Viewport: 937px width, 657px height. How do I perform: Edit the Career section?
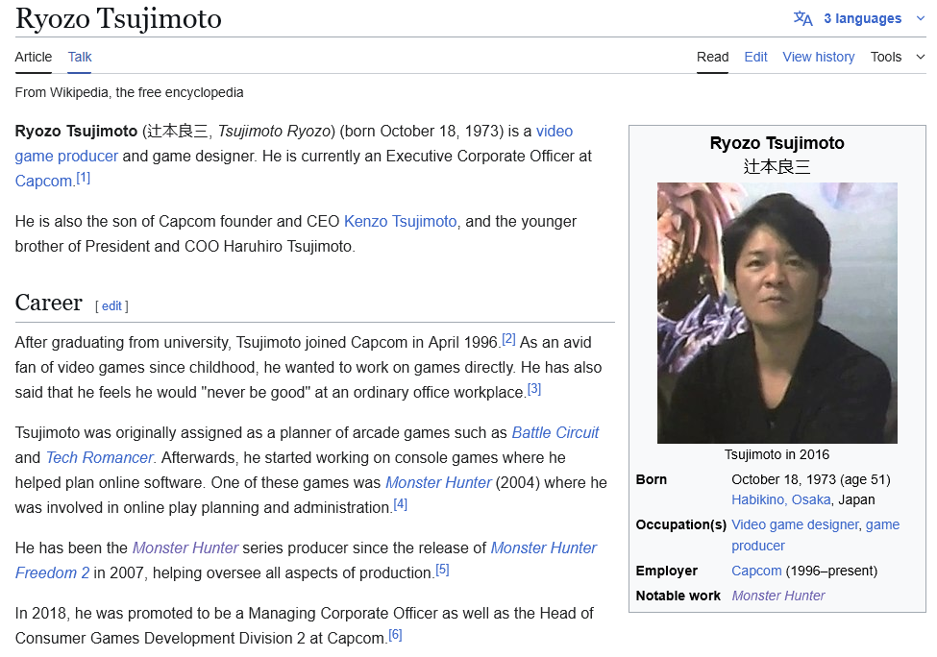(111, 305)
